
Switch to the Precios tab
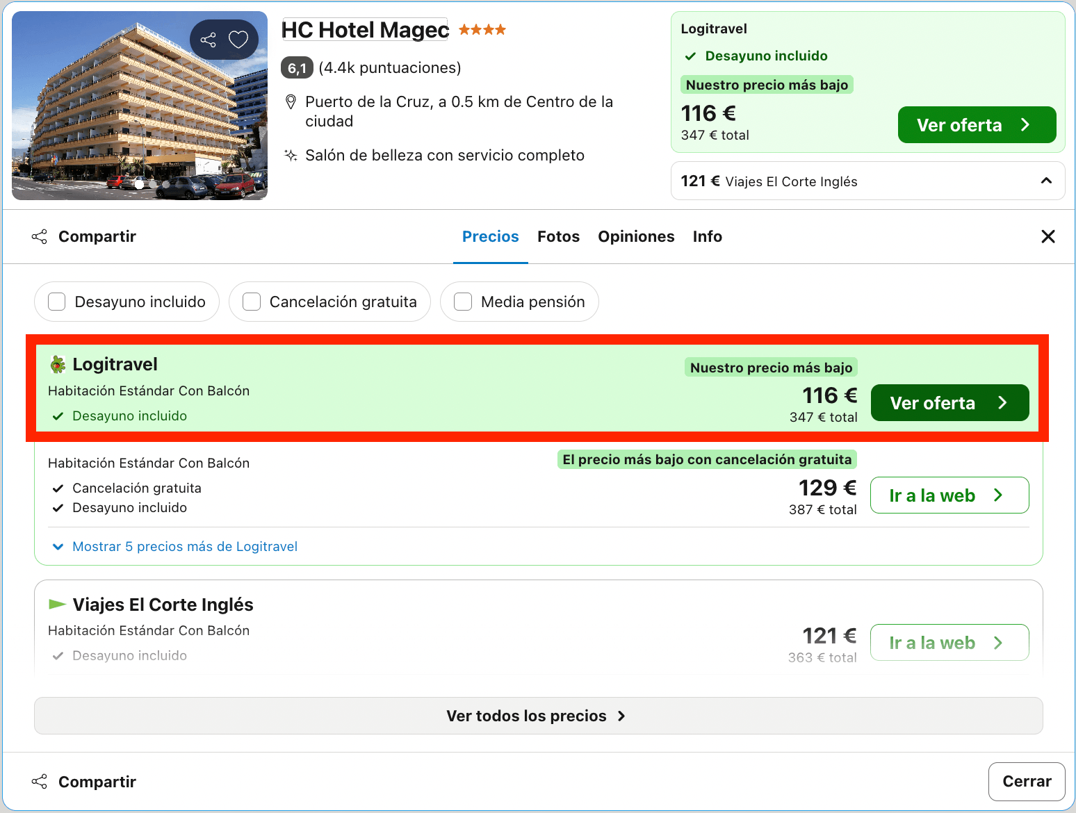[x=491, y=237]
